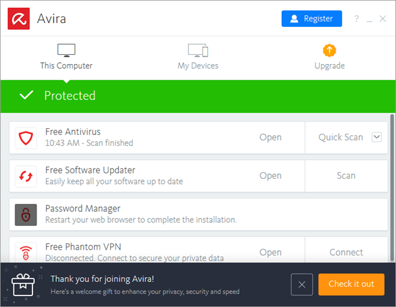Switch to the My Devices tab
396x307 pixels.
coord(198,57)
